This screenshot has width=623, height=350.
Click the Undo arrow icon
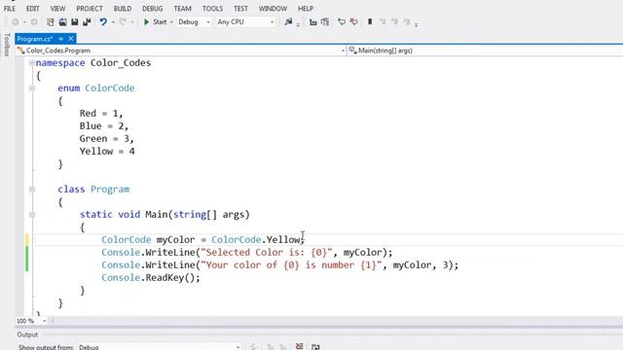point(103,22)
